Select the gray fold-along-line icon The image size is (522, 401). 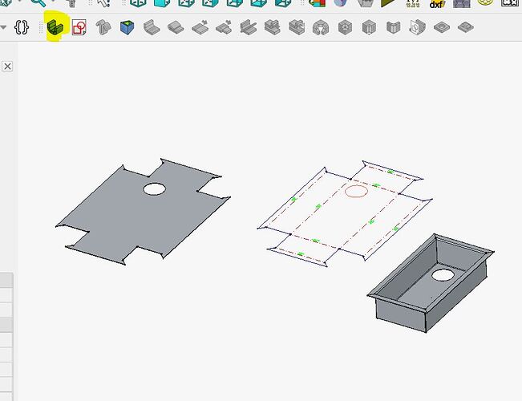pyautogui.click(x=249, y=27)
